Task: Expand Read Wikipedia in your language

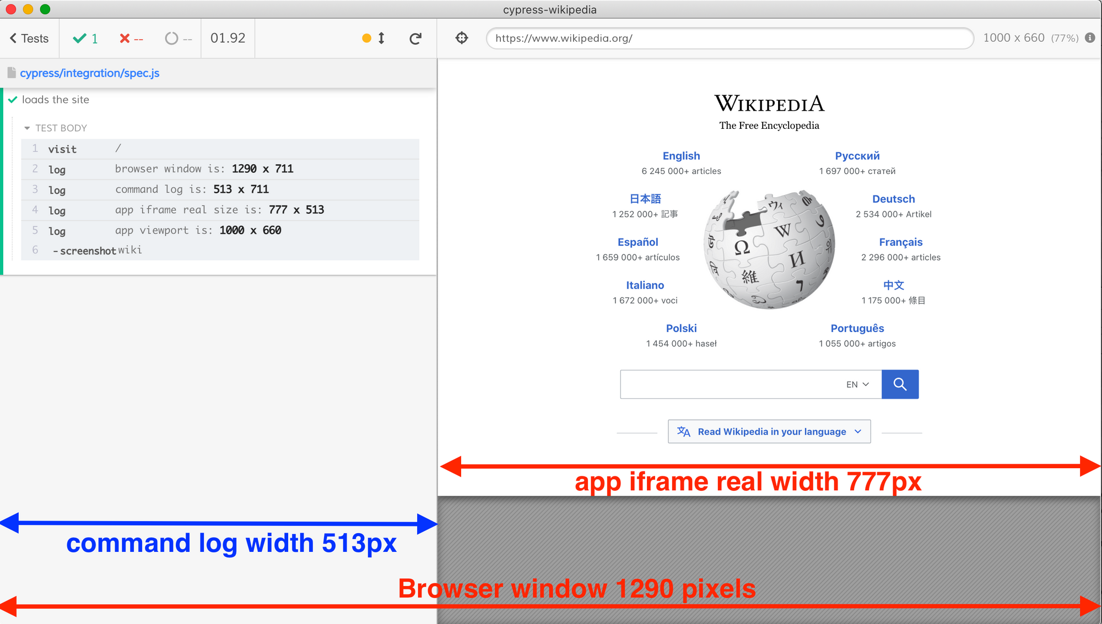Action: click(x=769, y=431)
